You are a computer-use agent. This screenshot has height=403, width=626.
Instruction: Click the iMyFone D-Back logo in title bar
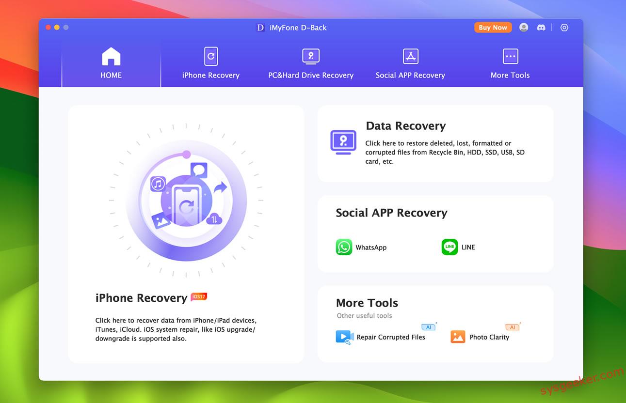pos(260,28)
